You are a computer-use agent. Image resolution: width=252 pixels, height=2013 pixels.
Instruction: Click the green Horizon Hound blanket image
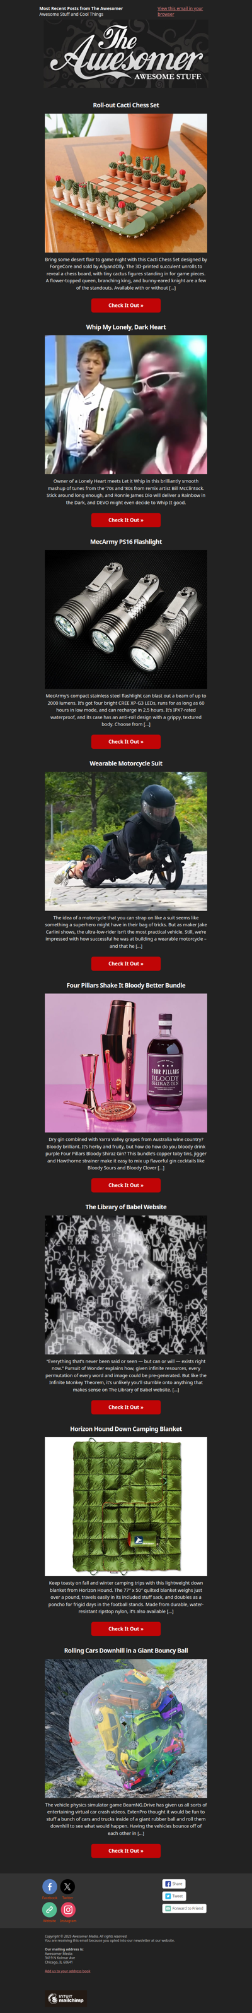[125, 1507]
